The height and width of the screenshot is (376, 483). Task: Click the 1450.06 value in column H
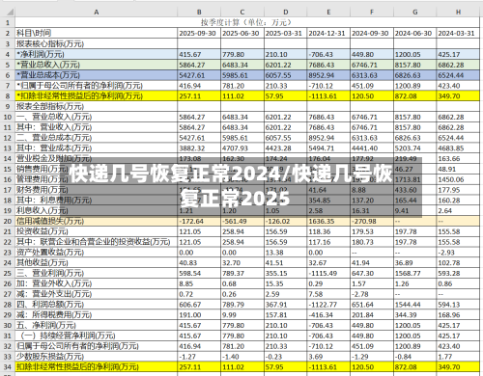[451, 179]
